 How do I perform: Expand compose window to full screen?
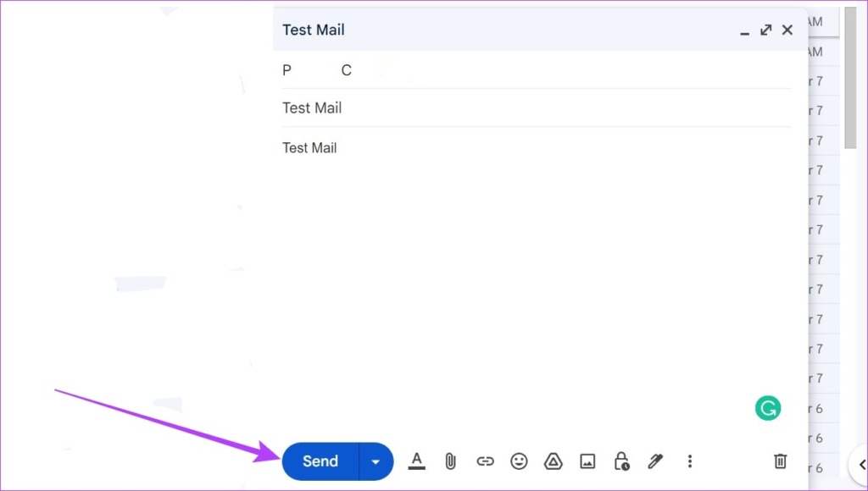point(765,29)
